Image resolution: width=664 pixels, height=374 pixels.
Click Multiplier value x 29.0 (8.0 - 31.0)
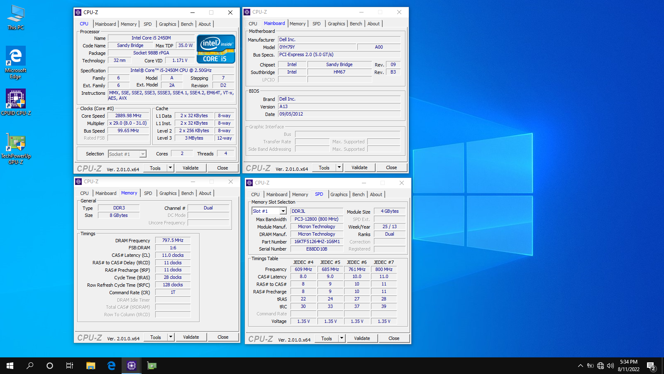128,123
